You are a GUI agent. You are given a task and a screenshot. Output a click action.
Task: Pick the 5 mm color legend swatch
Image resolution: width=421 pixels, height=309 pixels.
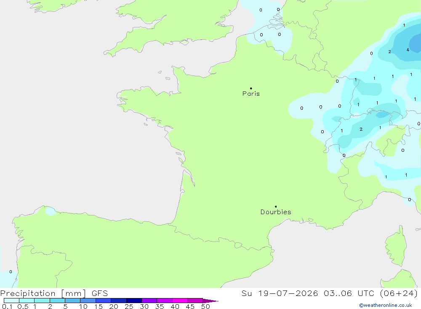pyautogui.click(x=73, y=301)
